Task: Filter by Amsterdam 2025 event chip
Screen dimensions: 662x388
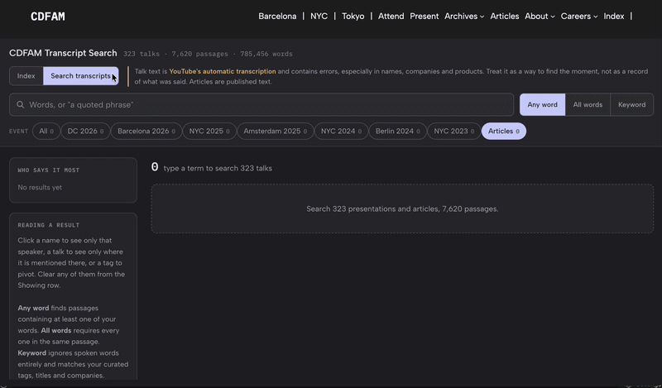Action: (x=276, y=132)
